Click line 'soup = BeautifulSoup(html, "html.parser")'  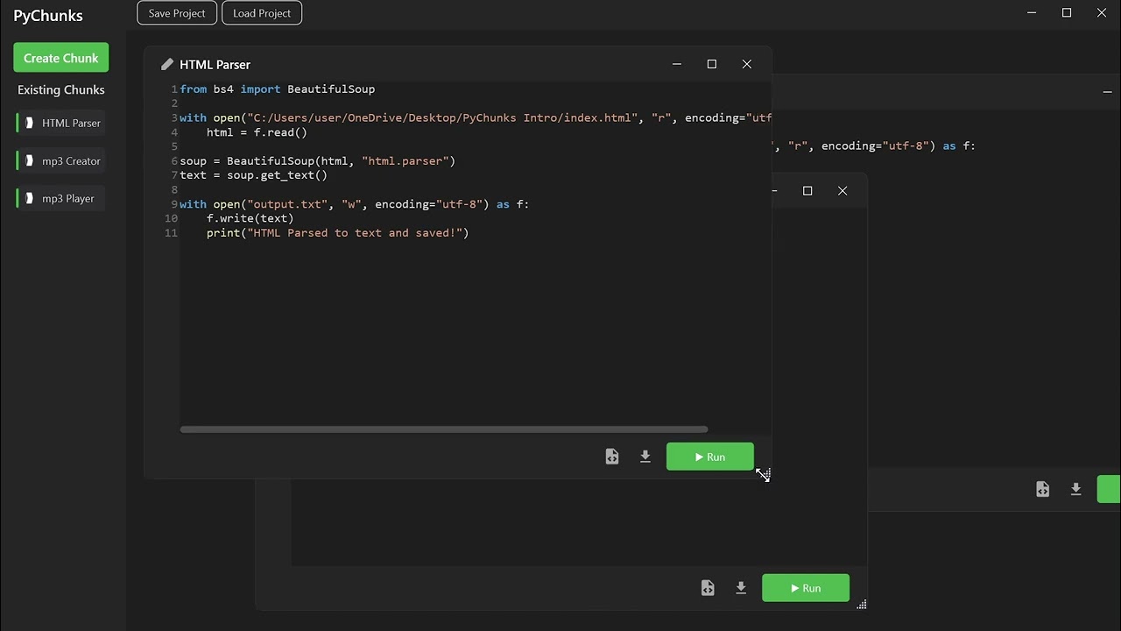pyautogui.click(x=318, y=161)
